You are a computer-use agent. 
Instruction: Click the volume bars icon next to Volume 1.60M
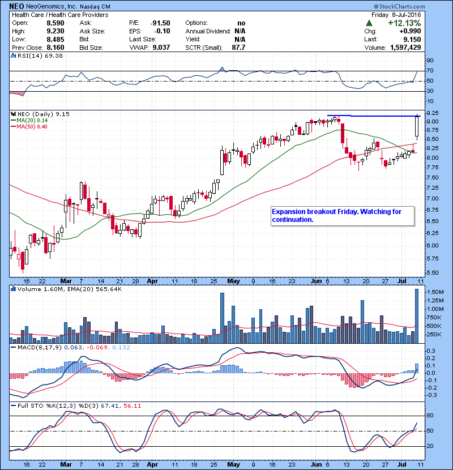(13, 289)
